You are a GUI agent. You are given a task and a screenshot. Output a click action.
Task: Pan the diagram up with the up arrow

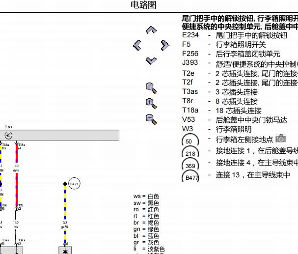(151, 30)
